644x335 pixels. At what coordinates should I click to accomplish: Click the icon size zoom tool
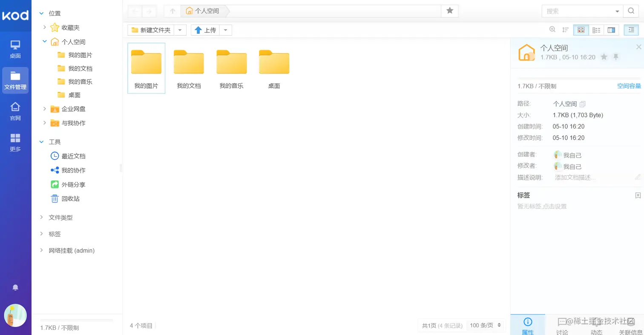coord(552,30)
